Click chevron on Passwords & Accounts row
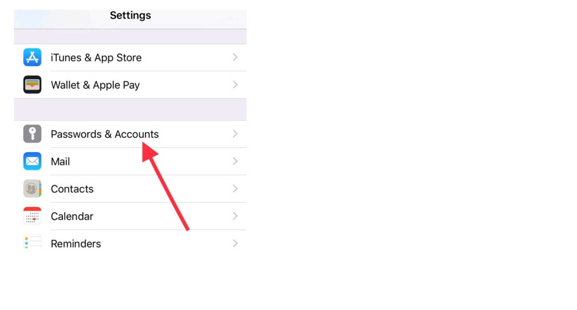This screenshot has width=577, height=310. pyautogui.click(x=235, y=134)
